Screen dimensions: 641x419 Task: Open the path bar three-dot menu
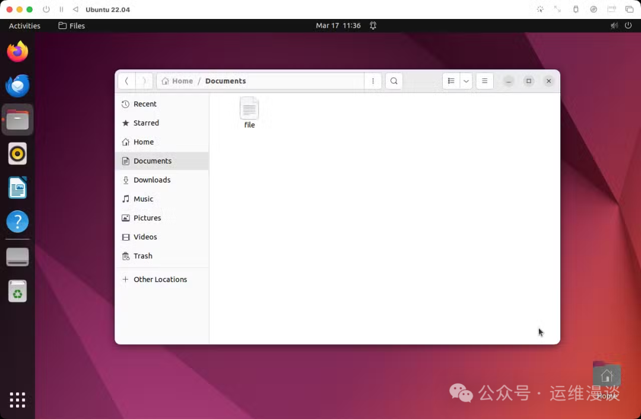click(x=373, y=81)
